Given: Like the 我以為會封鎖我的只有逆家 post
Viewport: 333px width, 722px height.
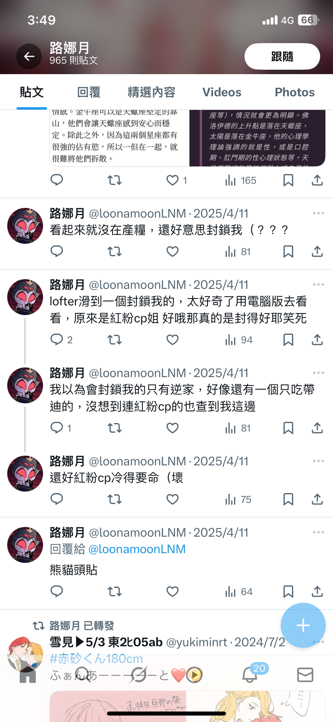Looking at the screenshot, I should 173,428.
